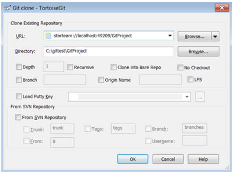Open the Putty key dropdown arrow
The image size is (232, 172).
click(187, 97)
